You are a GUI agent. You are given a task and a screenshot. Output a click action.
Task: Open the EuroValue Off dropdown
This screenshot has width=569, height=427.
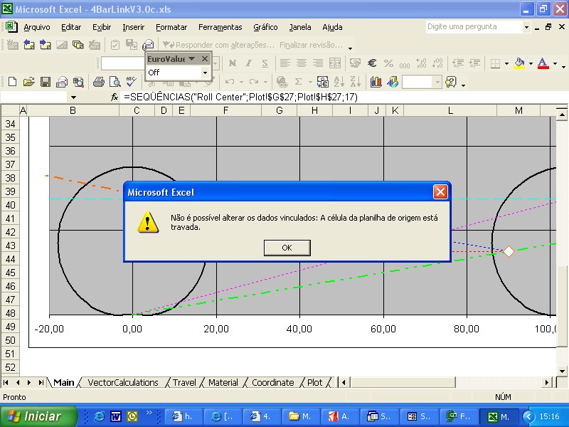(205, 73)
